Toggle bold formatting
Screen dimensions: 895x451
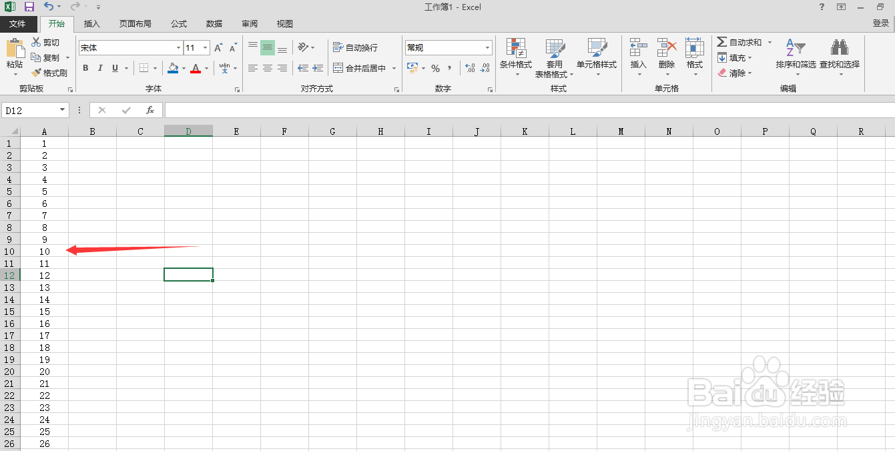click(x=85, y=68)
